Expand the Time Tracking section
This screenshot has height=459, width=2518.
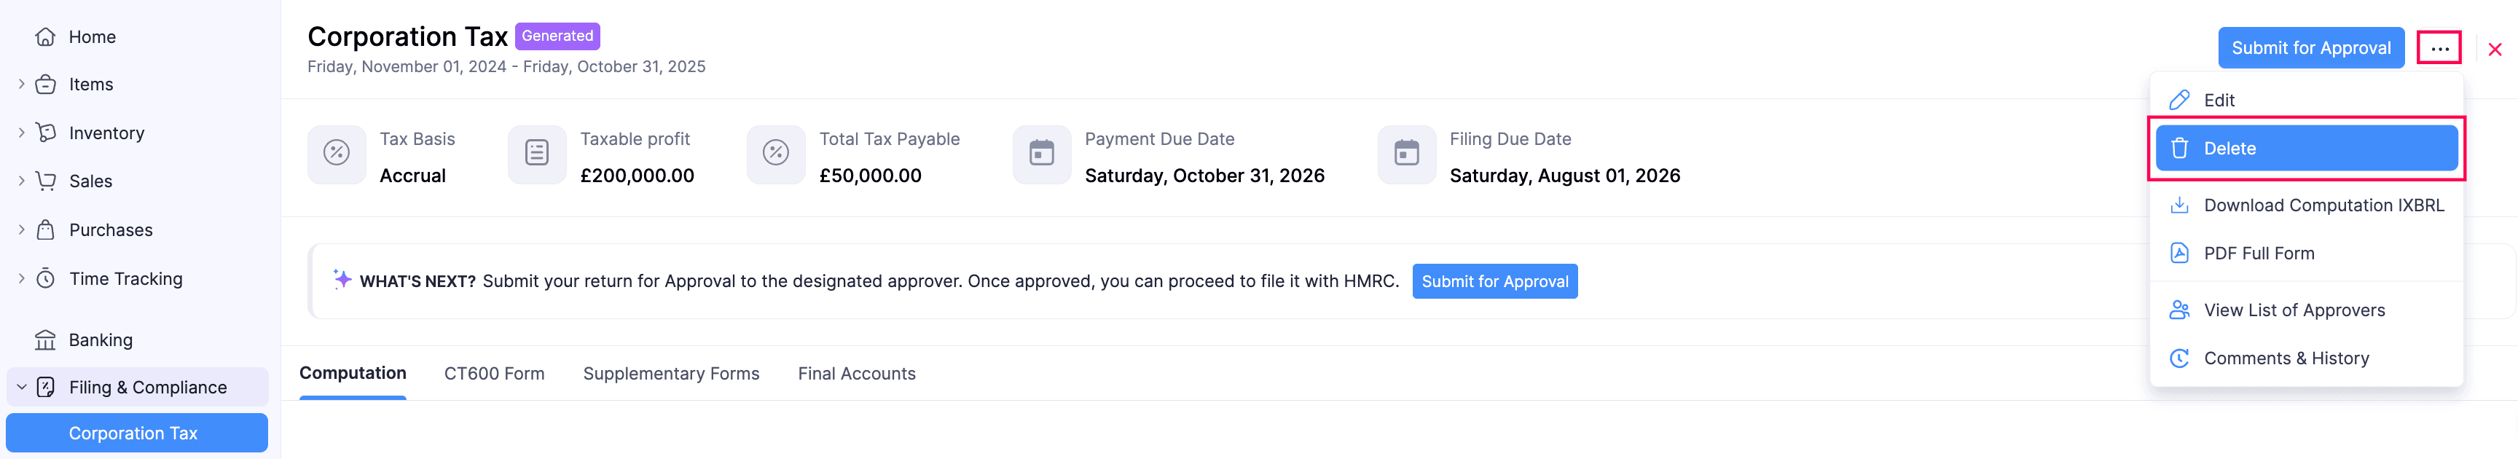(22, 278)
